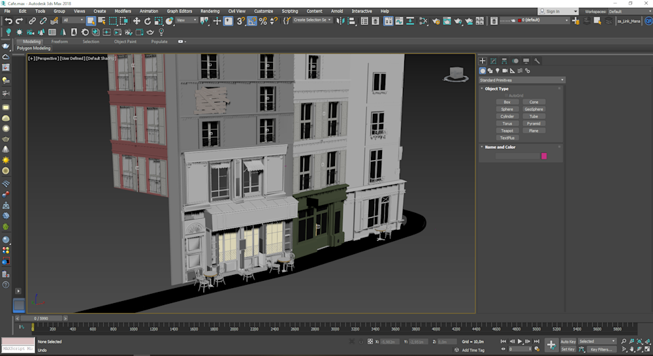This screenshot has height=356, width=653.
Task: Click the Play Animation button
Action: click(x=520, y=342)
